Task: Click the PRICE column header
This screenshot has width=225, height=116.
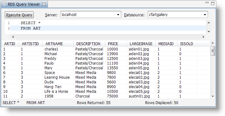Action: coord(116,44)
